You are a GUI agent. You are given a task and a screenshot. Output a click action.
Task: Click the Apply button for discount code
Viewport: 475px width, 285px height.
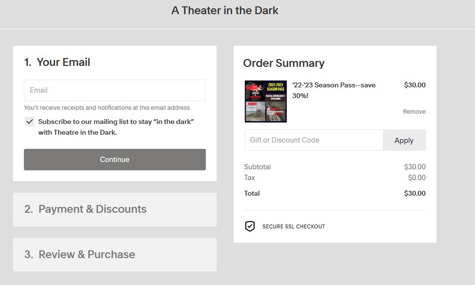pyautogui.click(x=404, y=140)
